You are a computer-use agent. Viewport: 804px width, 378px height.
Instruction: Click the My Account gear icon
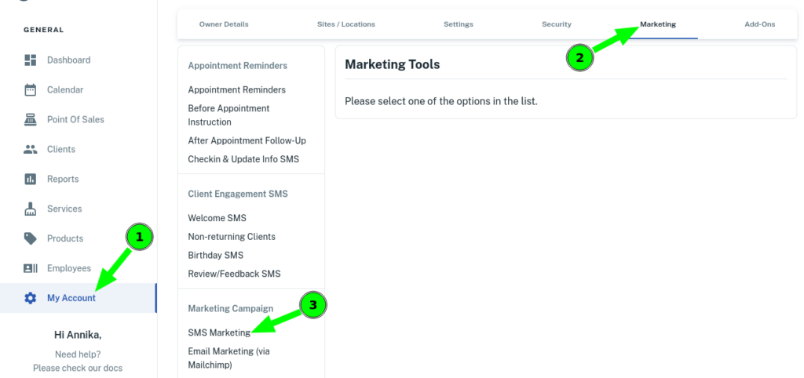tap(31, 299)
